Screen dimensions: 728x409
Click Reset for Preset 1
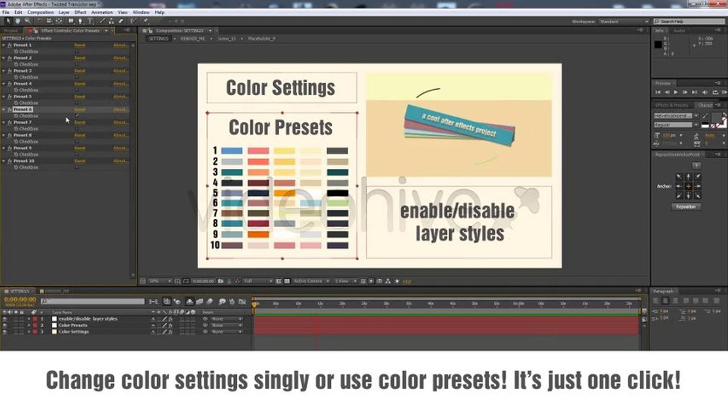(x=80, y=45)
